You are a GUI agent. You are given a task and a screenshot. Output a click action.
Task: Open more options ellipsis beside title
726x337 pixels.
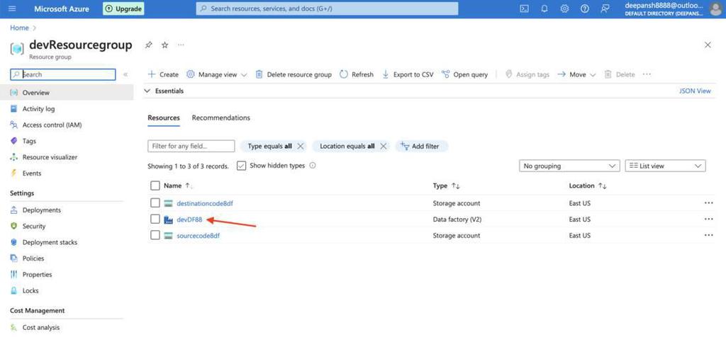(x=181, y=45)
